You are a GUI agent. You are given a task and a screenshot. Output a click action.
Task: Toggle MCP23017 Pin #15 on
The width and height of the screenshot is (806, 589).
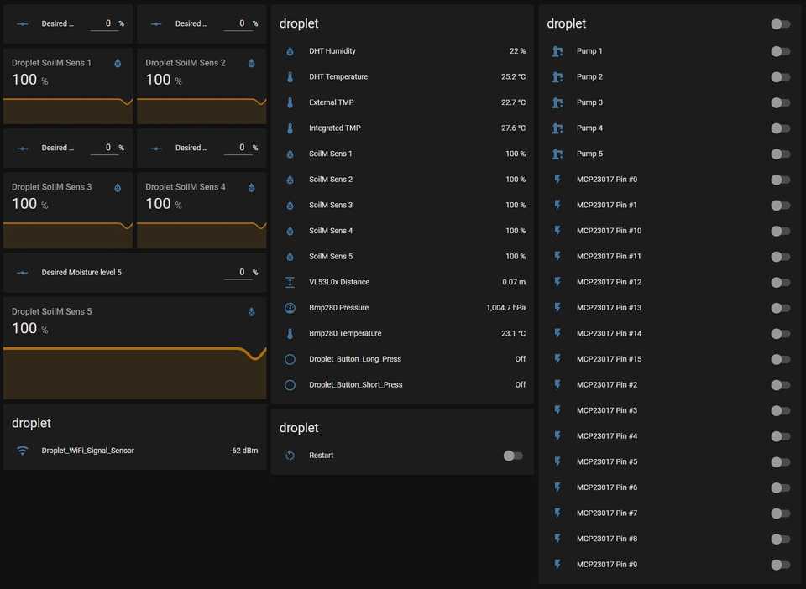click(780, 359)
